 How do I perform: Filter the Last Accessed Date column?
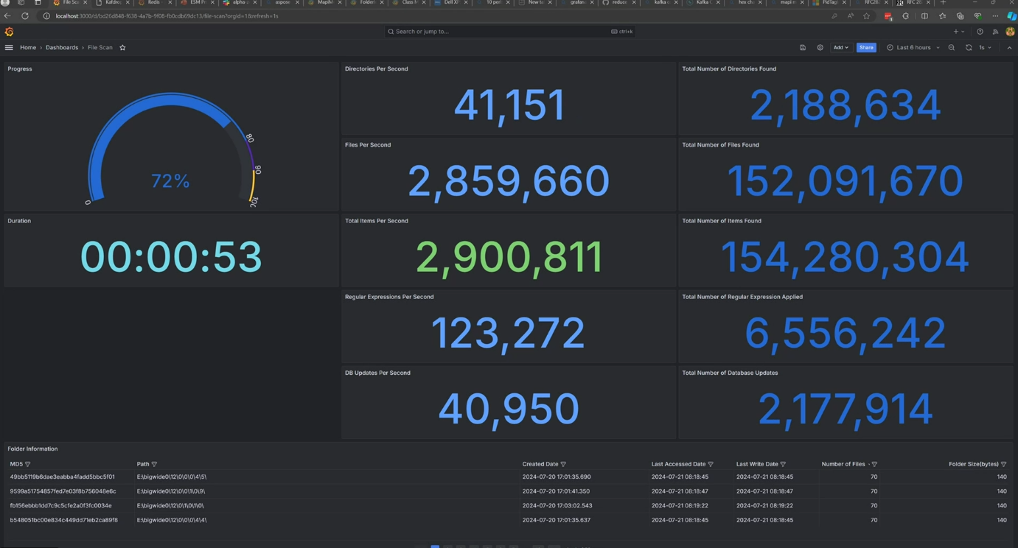coord(711,465)
